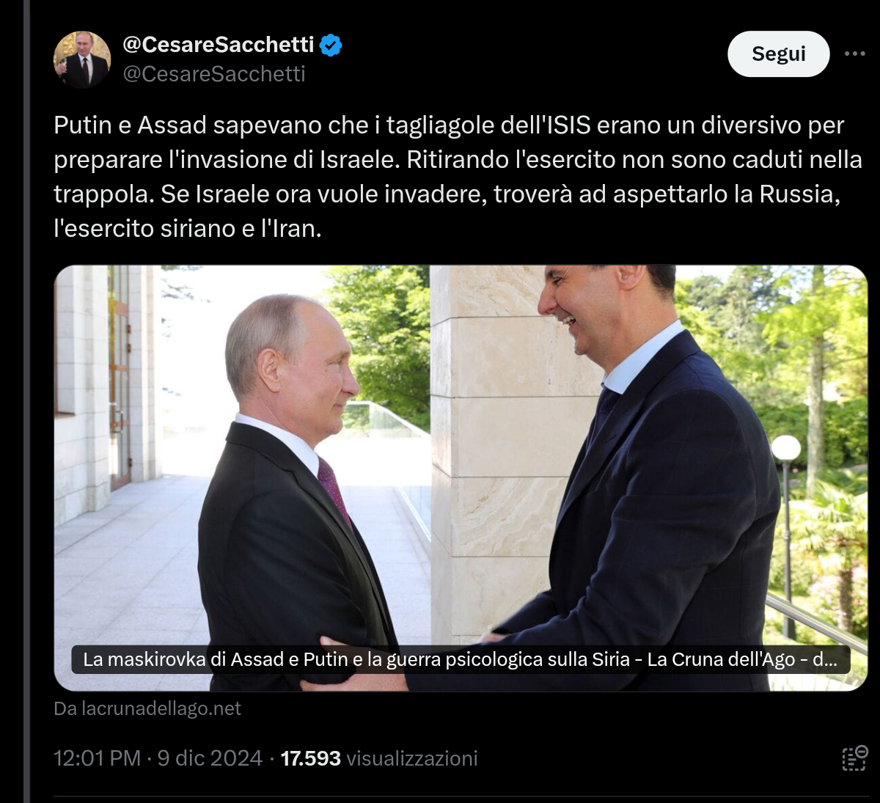Click the gray @CesareSacchetti handle
The height and width of the screenshot is (803, 880).
coord(215,74)
